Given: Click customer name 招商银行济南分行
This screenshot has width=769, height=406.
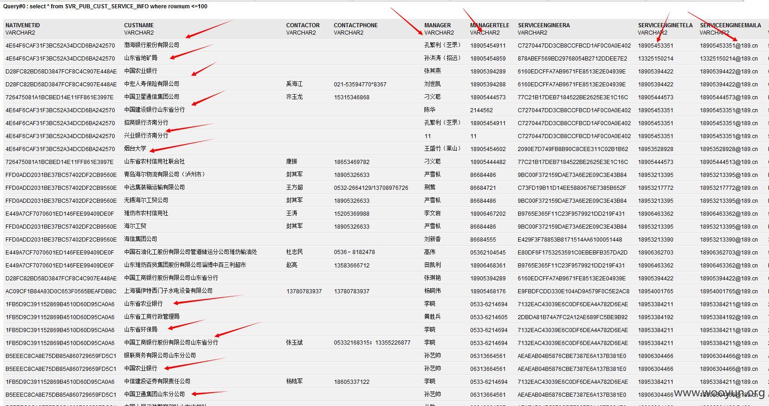Looking at the screenshot, I should point(146,122).
